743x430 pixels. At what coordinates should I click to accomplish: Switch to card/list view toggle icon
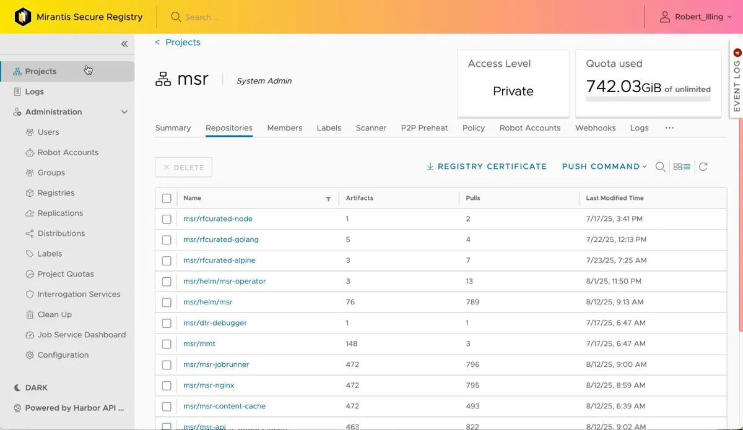pyautogui.click(x=682, y=166)
